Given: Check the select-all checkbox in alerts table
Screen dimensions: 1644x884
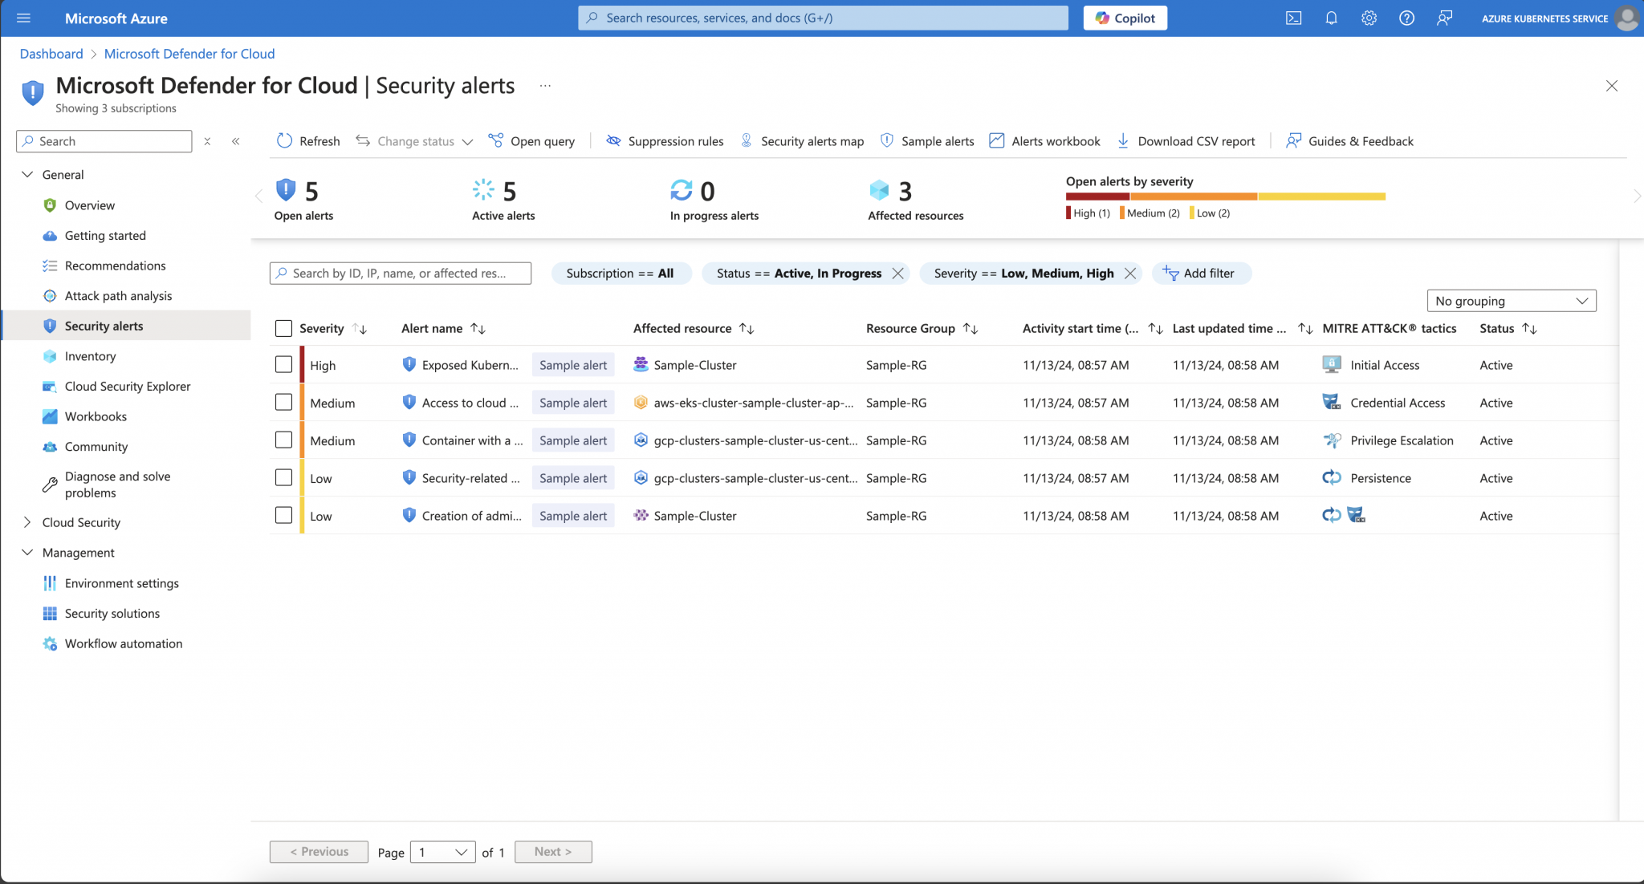Looking at the screenshot, I should [x=283, y=328].
